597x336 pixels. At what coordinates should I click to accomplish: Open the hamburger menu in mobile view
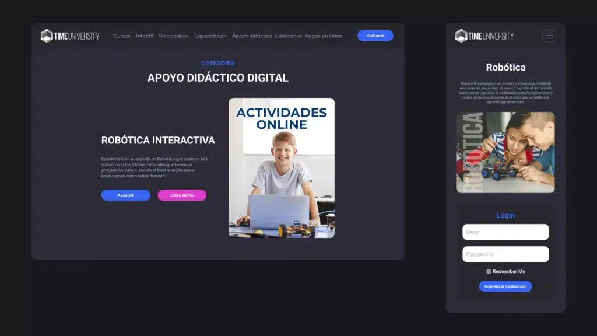pos(549,36)
